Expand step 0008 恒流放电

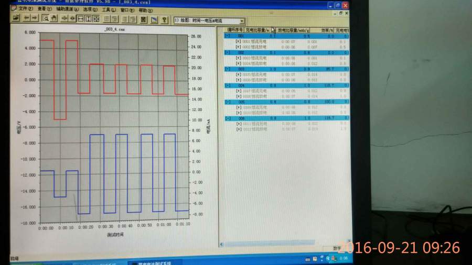[239, 96]
